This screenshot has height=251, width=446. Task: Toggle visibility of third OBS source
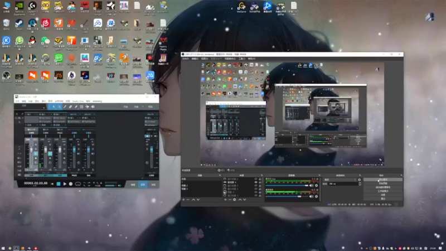point(256,186)
